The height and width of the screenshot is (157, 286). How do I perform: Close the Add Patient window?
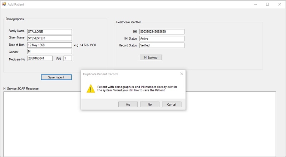[x=280, y=4]
